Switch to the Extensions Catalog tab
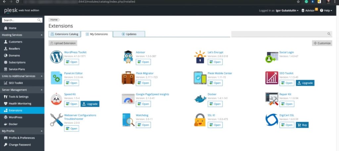 65,34
